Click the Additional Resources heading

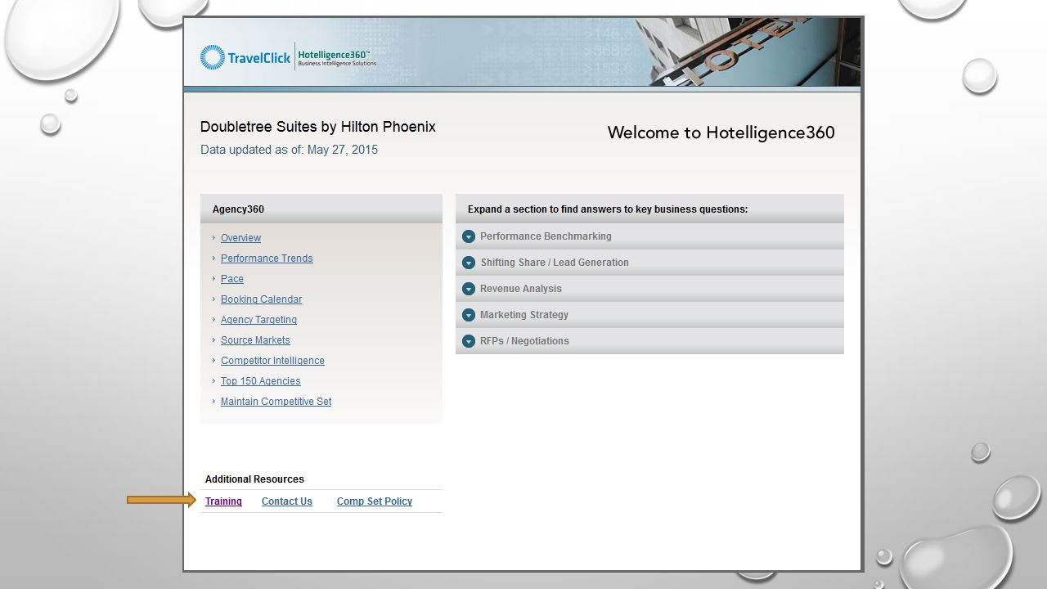[254, 479]
